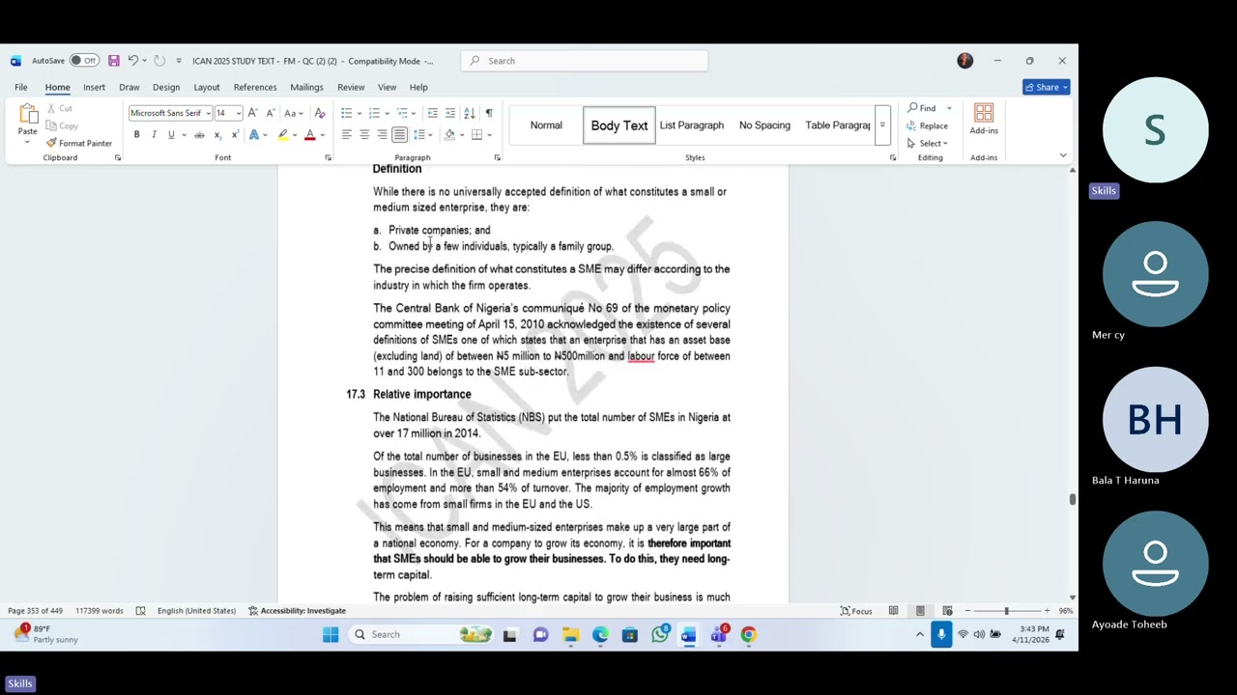Increase font size with grow font icon
Image resolution: width=1237 pixels, height=695 pixels.
click(253, 113)
